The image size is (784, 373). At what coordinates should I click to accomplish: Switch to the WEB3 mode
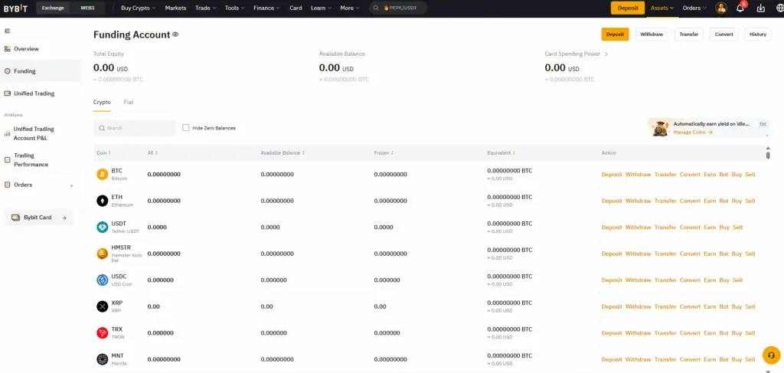[x=88, y=8]
